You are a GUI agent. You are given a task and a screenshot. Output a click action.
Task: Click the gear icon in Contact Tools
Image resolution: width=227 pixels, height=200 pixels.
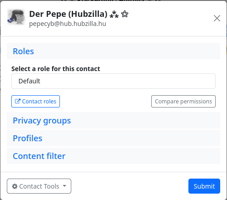tap(15, 186)
